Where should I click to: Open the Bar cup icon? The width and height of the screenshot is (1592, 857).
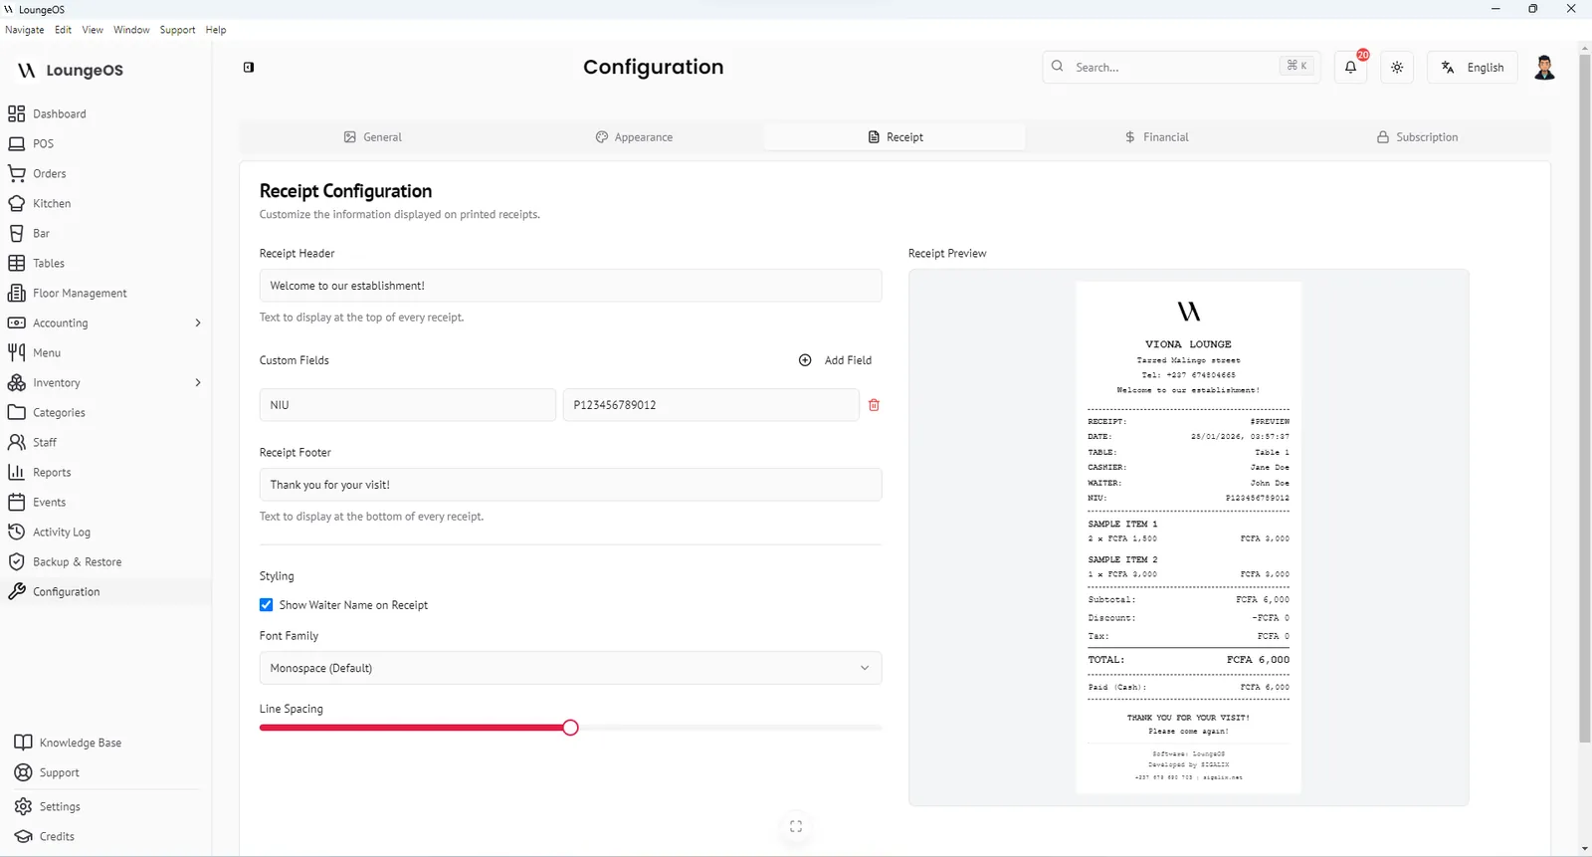[16, 233]
